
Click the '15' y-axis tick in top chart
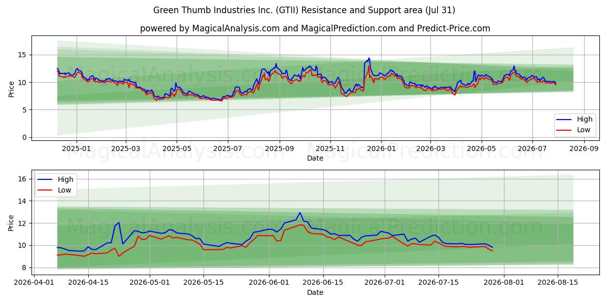(23, 55)
